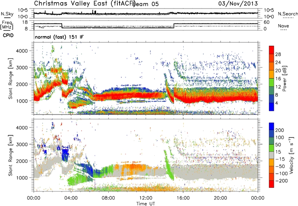Click the "12:00" time tick label

(146, 198)
